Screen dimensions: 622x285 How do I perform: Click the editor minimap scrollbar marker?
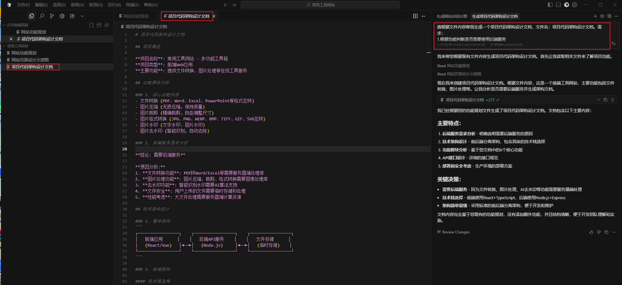click(428, 53)
